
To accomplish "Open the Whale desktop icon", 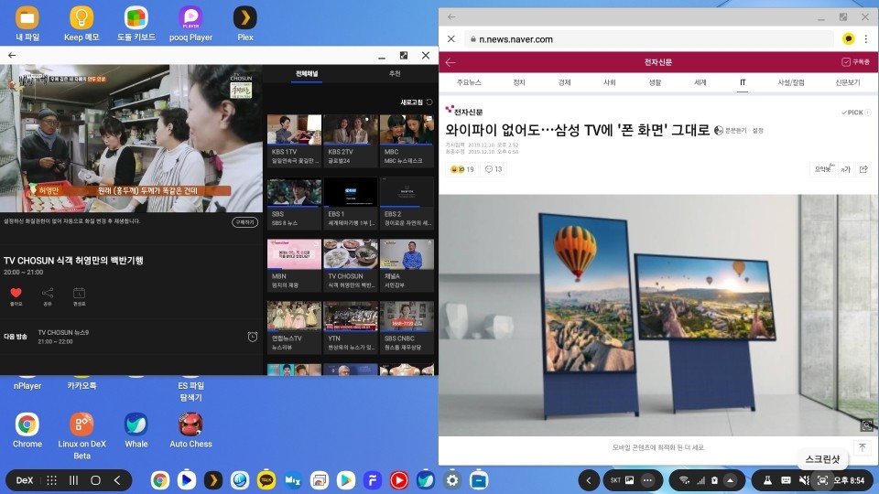I will click(x=136, y=430).
